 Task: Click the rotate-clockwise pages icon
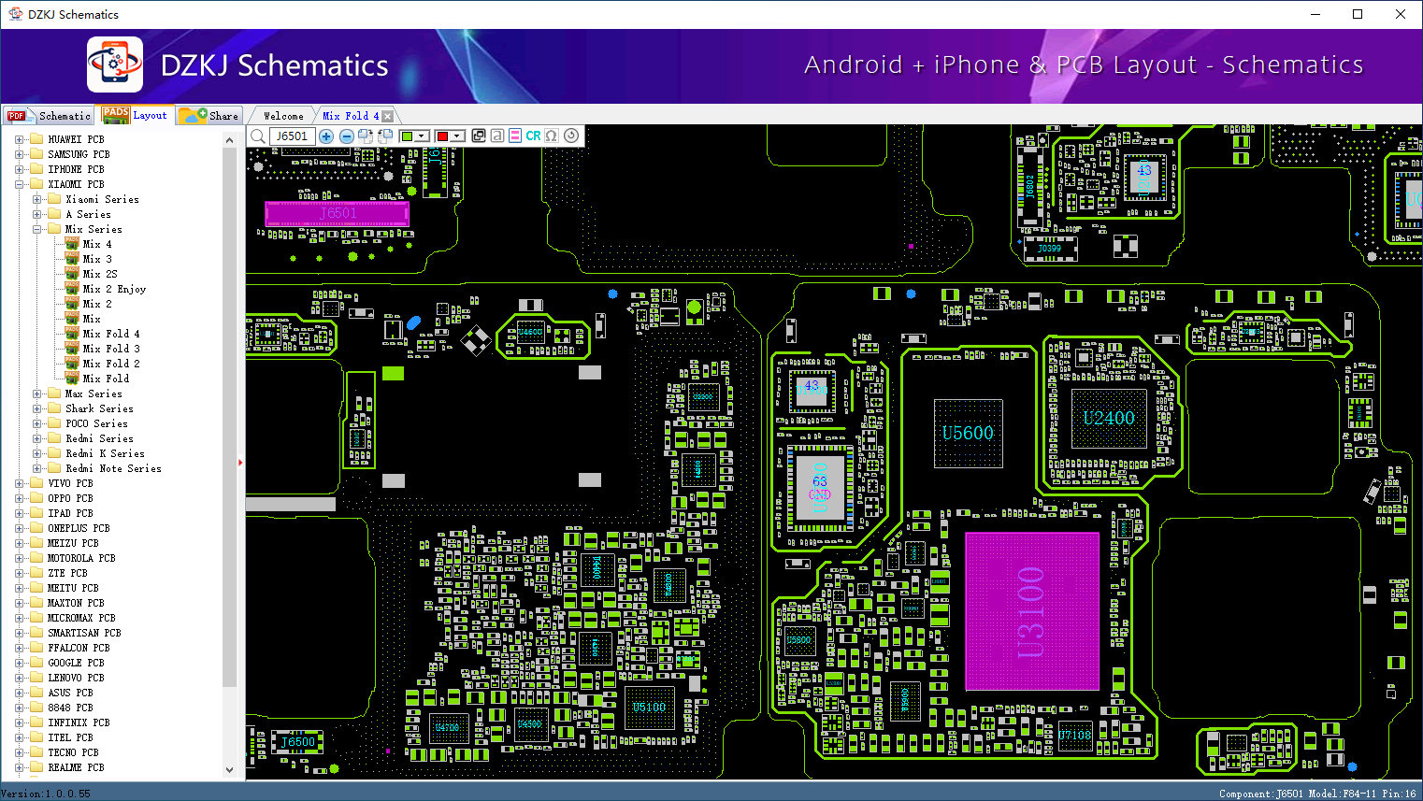click(366, 136)
